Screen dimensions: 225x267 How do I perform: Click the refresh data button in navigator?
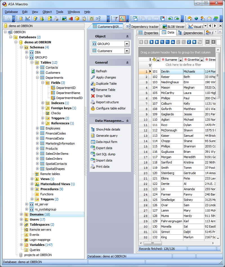coord(189,42)
